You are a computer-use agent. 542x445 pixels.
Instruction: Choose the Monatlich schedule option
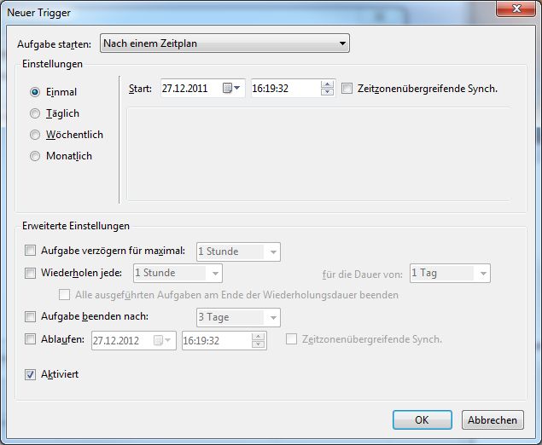(35, 156)
